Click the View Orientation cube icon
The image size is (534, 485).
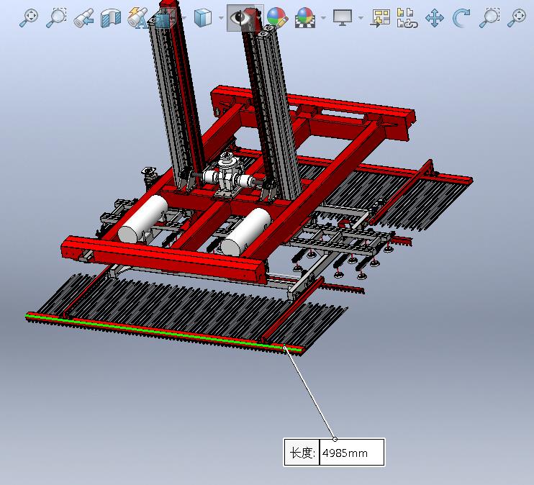click(x=166, y=18)
